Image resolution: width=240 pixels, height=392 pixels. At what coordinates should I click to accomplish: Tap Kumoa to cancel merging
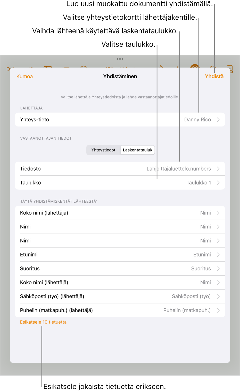click(x=24, y=76)
